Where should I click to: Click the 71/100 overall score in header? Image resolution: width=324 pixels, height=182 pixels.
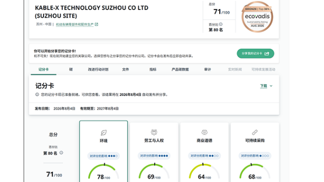coord(221,12)
